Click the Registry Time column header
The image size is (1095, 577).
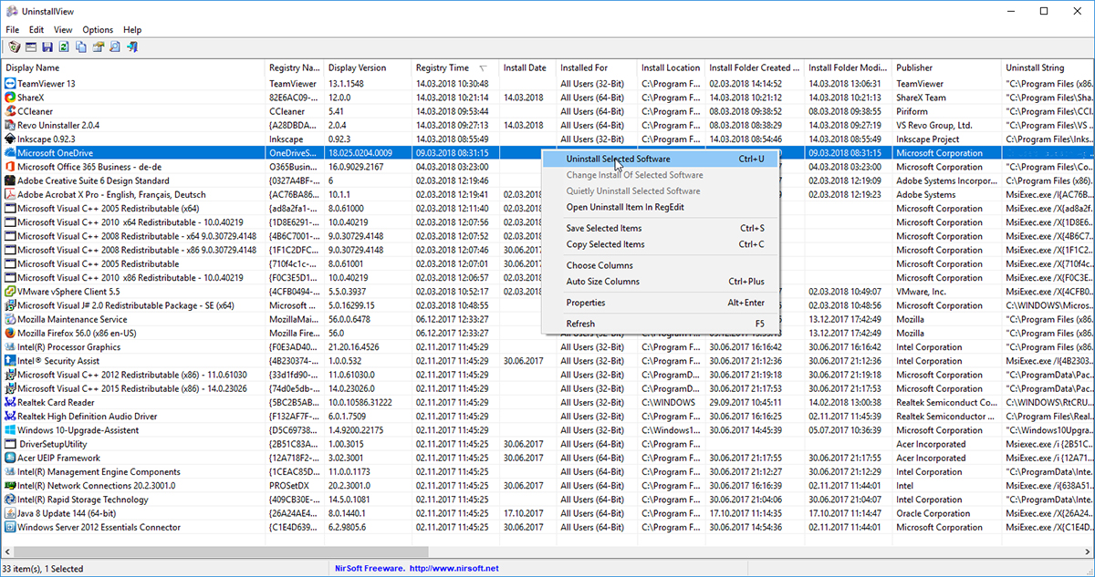[x=454, y=67]
